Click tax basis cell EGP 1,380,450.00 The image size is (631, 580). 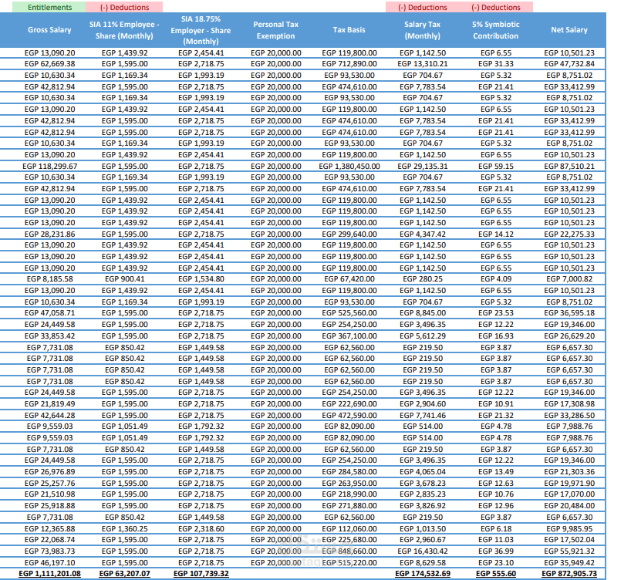click(x=349, y=167)
